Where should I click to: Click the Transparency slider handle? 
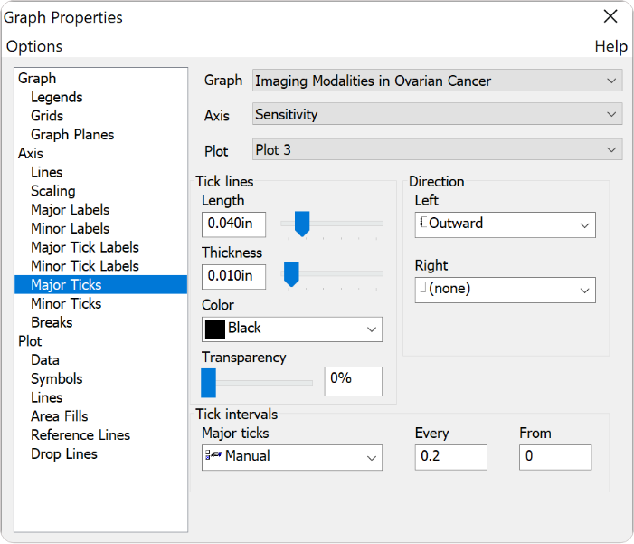[209, 382]
